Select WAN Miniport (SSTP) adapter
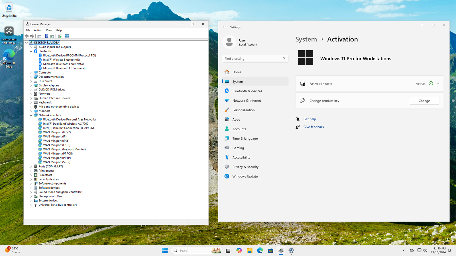The width and height of the screenshot is (456, 256). coord(57,162)
